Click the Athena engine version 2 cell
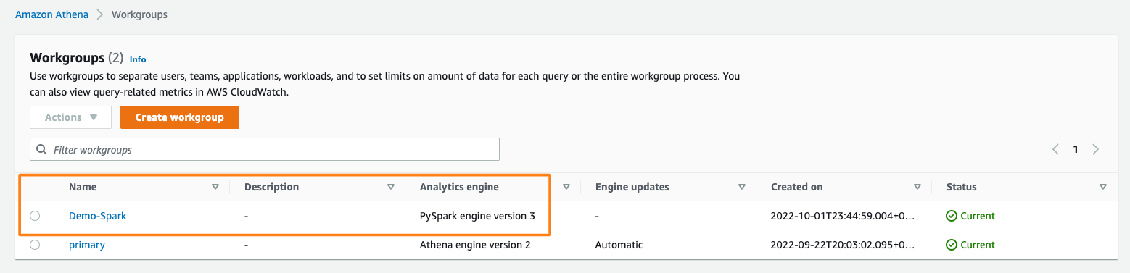The height and width of the screenshot is (273, 1130). point(476,245)
